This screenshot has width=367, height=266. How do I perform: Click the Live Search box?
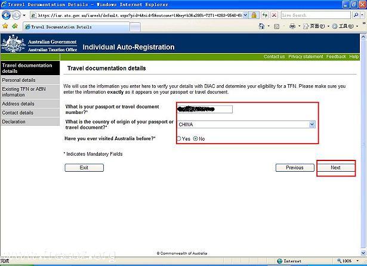click(316, 15)
